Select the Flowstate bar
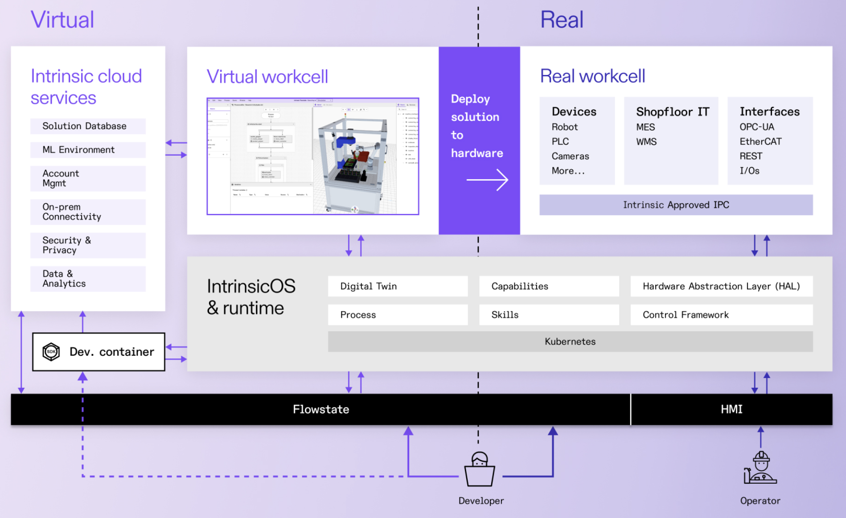846x518 pixels. pyautogui.click(x=320, y=409)
